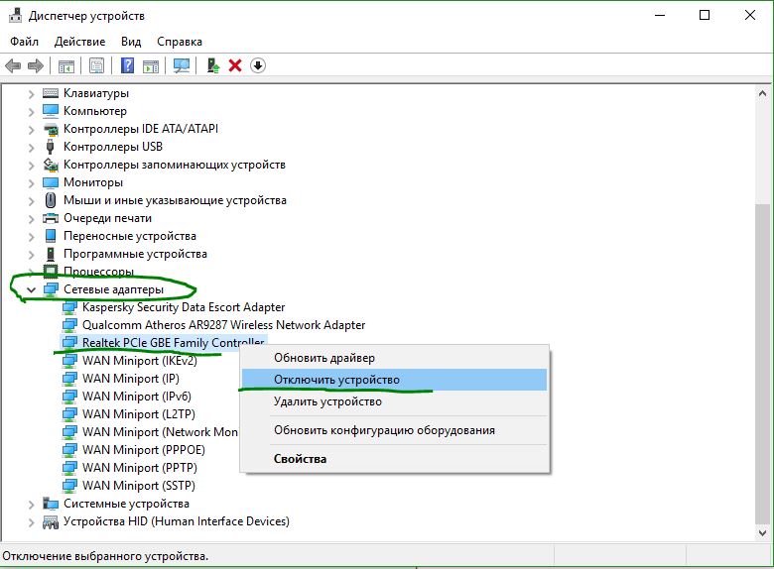Click the blue Help question mark icon
This screenshot has height=569, width=774.
(x=127, y=65)
